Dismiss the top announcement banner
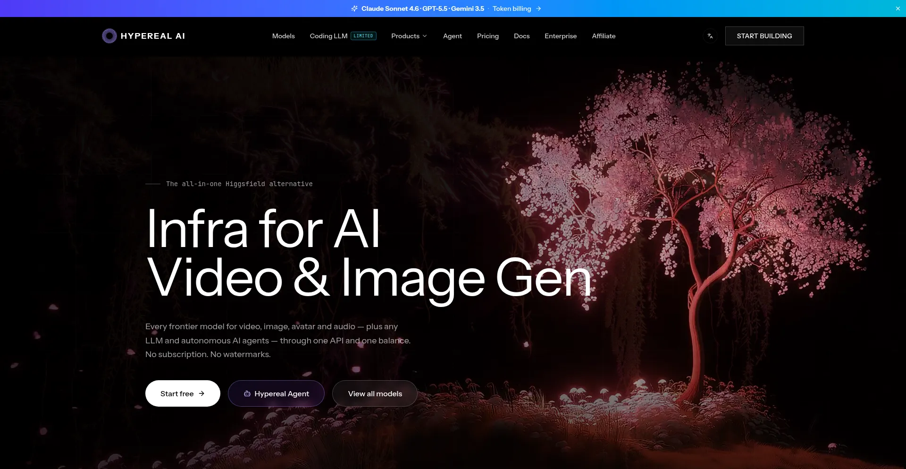Screen dimensions: 906x469 (898, 9)
